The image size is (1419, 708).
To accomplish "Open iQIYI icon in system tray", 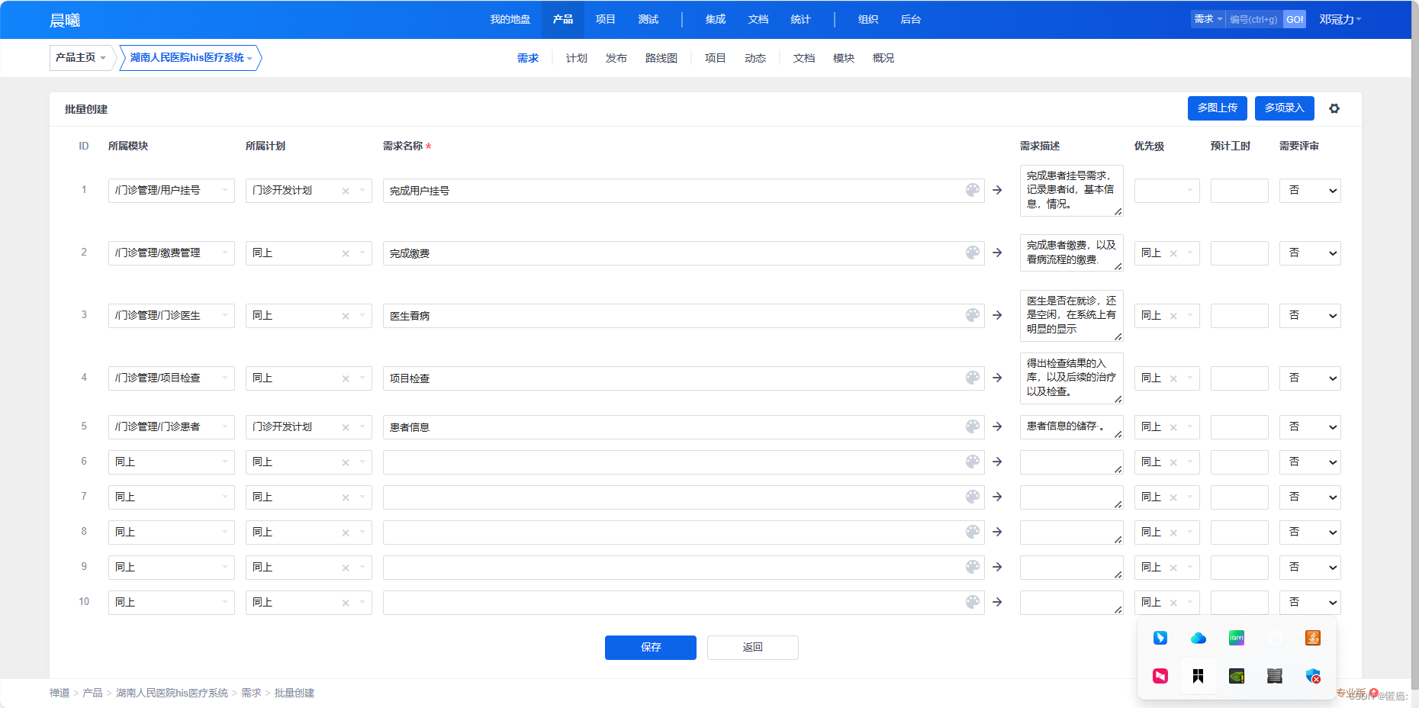I will tap(1237, 638).
